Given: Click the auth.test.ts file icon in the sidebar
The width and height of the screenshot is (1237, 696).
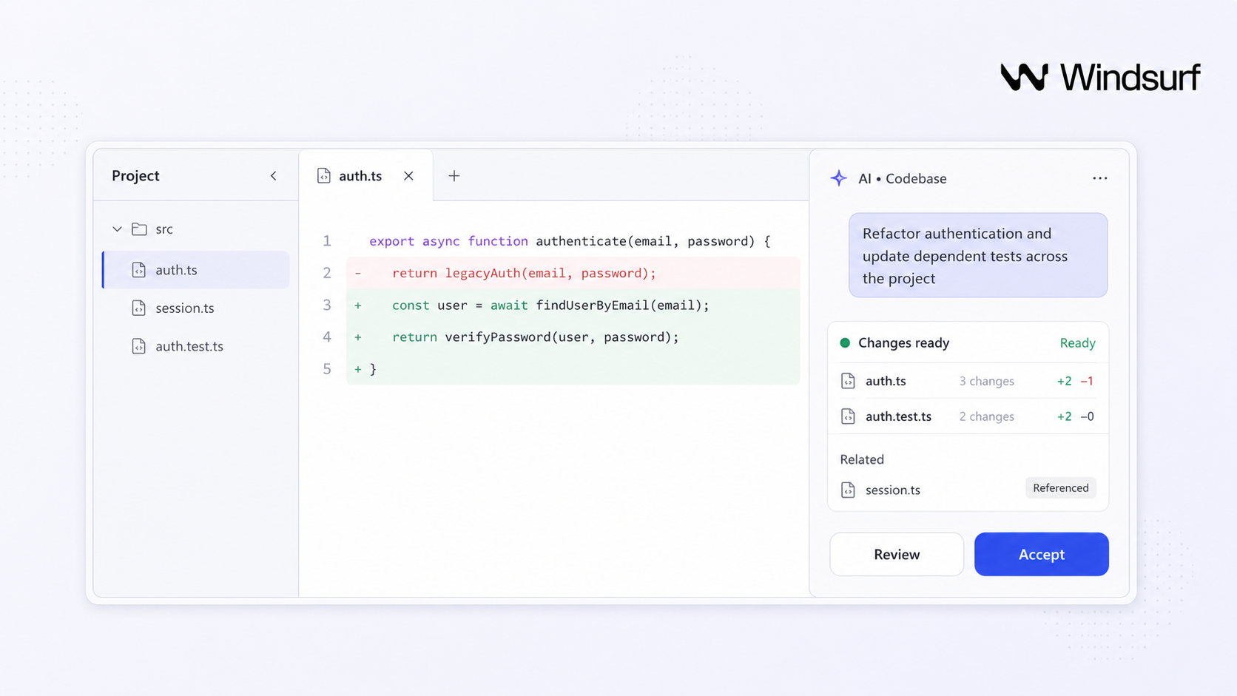Looking at the screenshot, I should (x=138, y=346).
